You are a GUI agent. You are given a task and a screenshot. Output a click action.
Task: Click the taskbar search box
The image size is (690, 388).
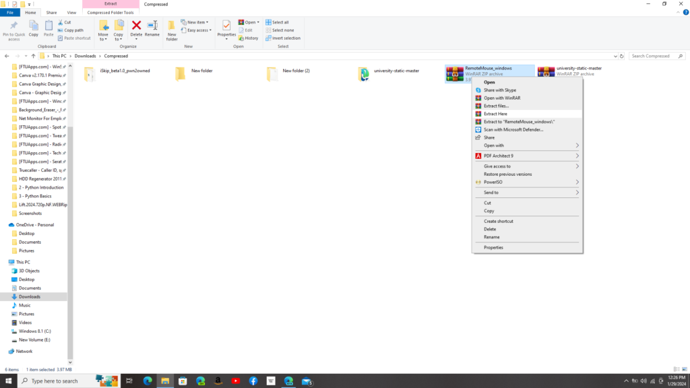[x=68, y=381]
